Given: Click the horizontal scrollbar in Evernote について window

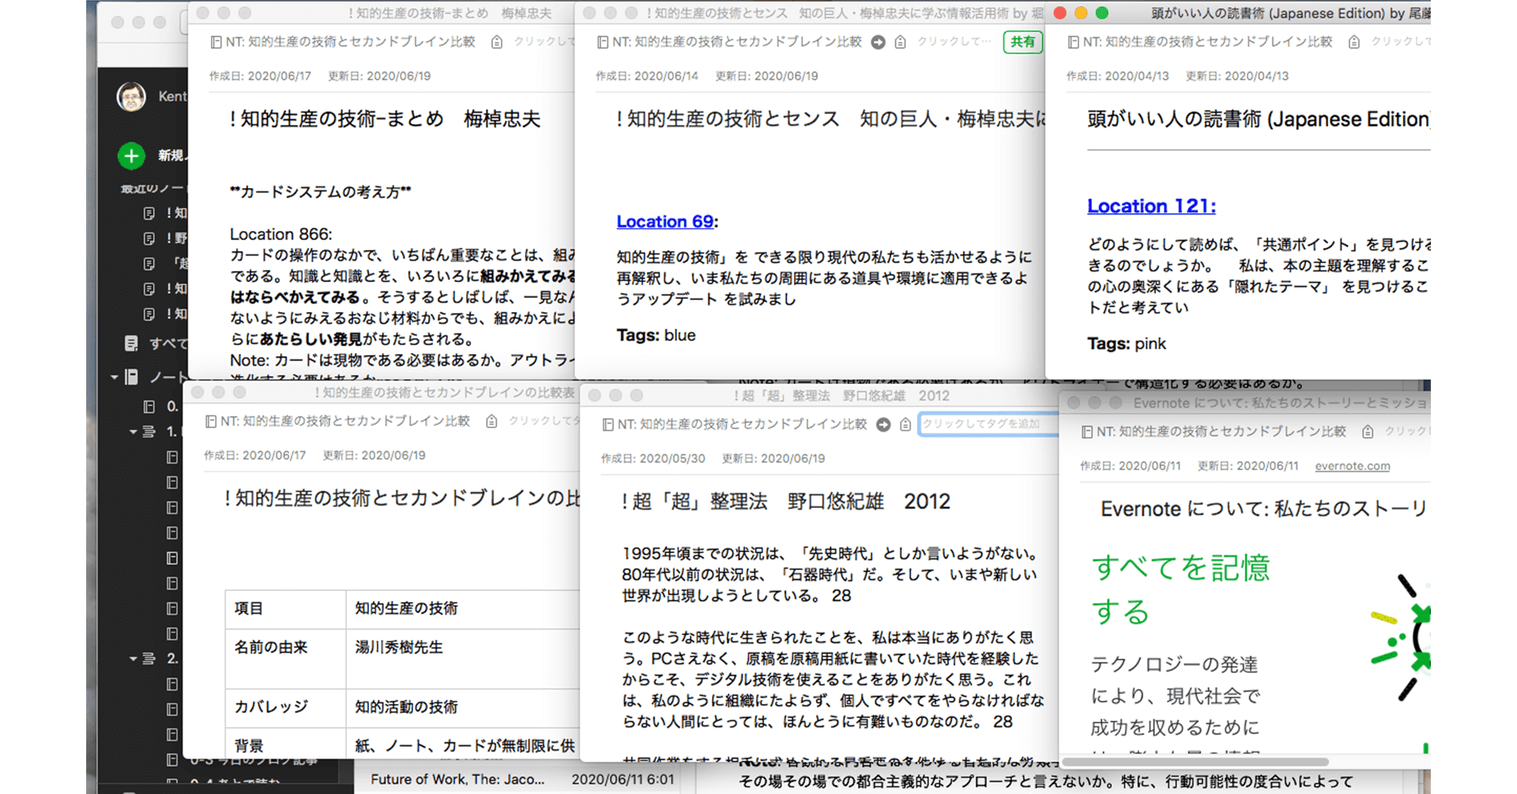Looking at the screenshot, I should [x=1195, y=762].
